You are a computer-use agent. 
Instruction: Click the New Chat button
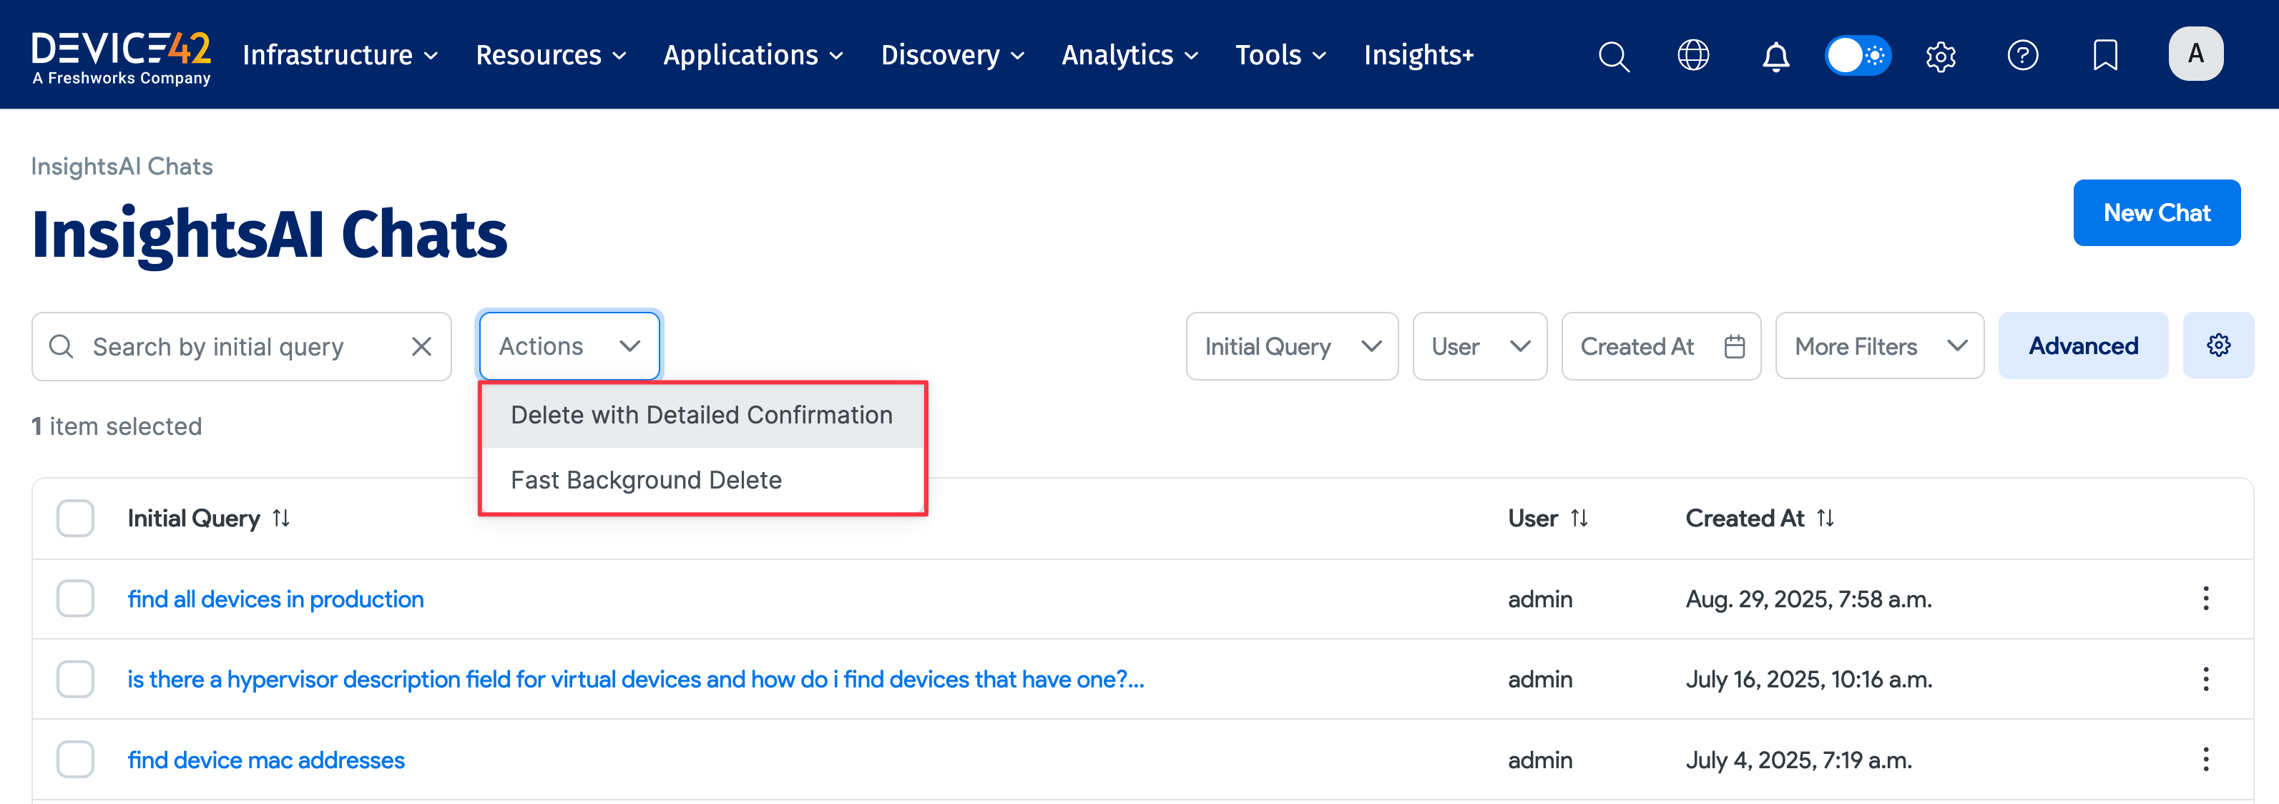2157,212
